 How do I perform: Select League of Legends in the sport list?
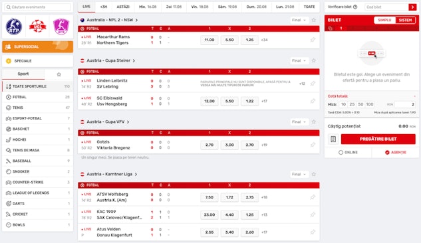[38, 193]
